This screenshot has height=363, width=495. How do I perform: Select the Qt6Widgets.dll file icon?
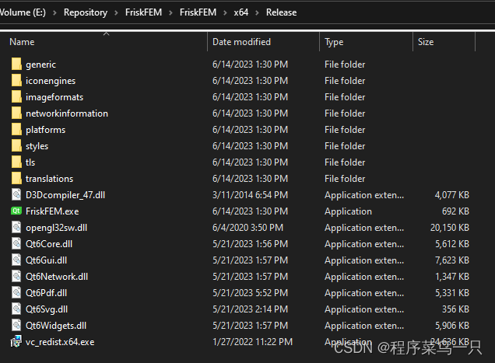click(x=16, y=326)
